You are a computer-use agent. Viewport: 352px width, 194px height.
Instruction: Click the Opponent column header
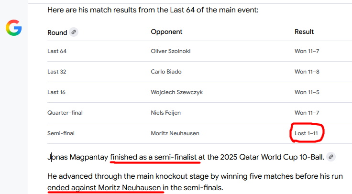(166, 32)
